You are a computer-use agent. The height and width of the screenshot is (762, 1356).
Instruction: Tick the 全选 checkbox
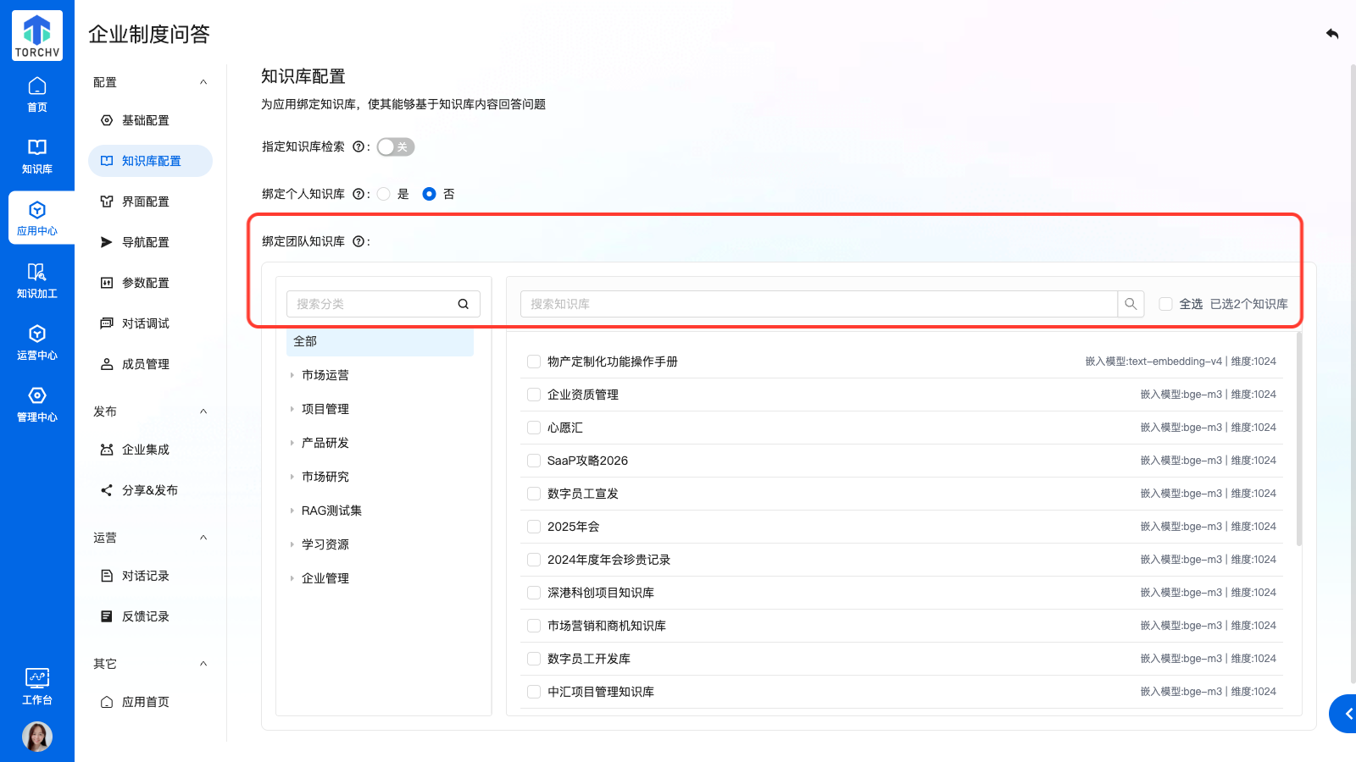[1166, 304]
